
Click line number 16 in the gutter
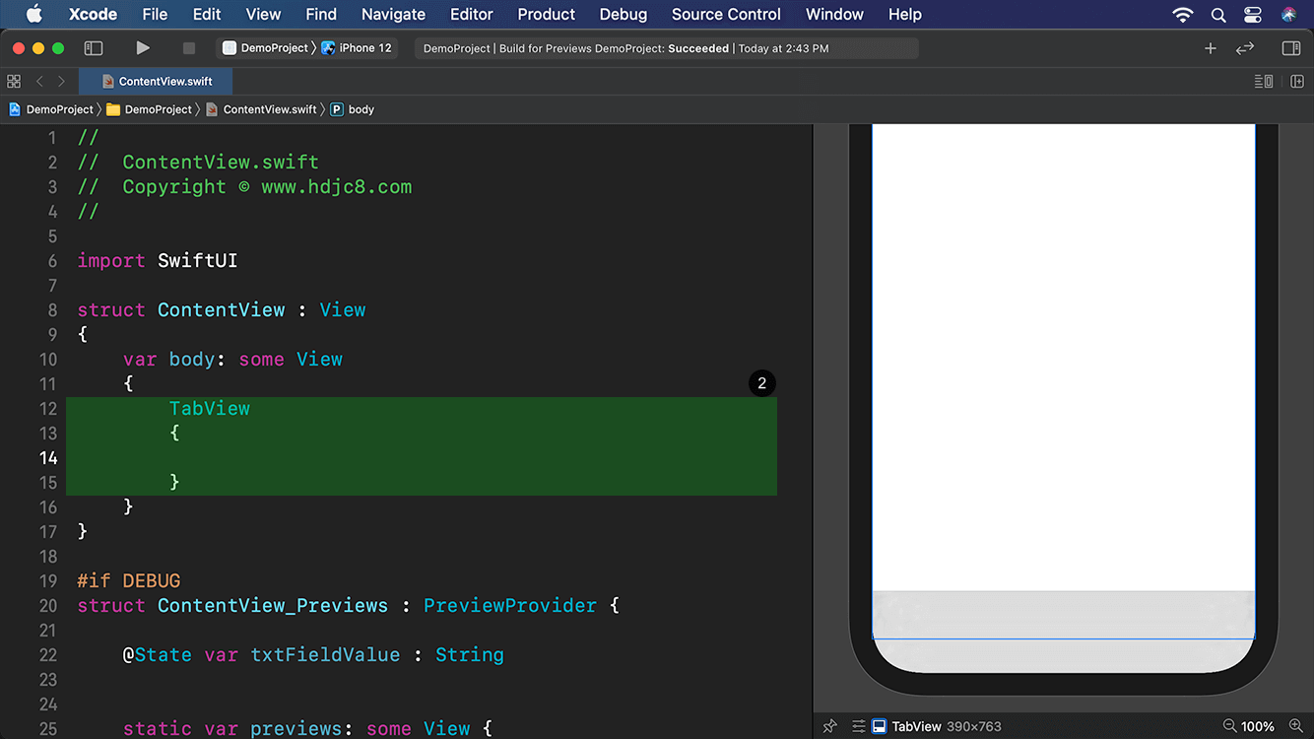[x=48, y=506]
